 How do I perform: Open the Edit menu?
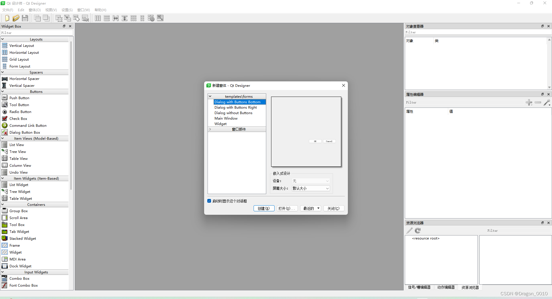click(21, 10)
